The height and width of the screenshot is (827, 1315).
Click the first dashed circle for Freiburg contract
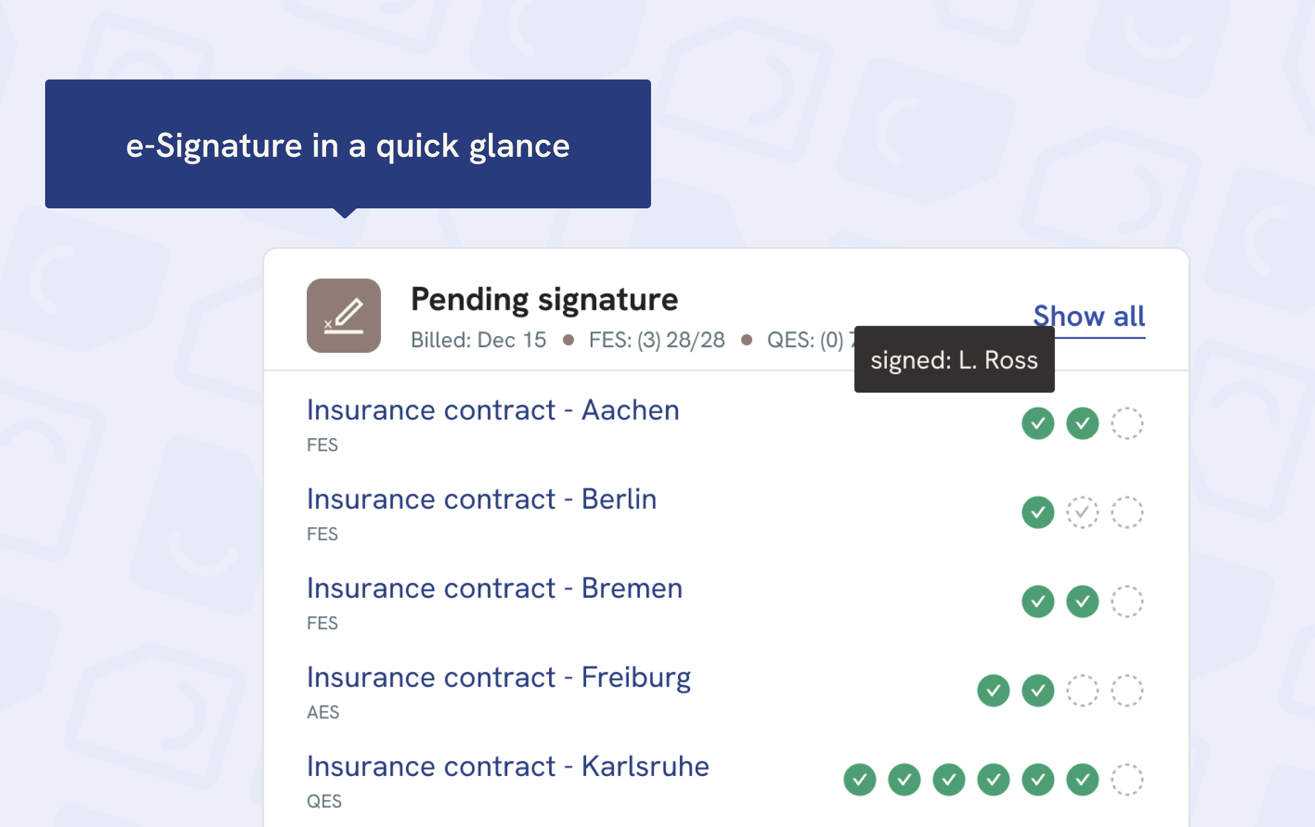coord(1082,691)
